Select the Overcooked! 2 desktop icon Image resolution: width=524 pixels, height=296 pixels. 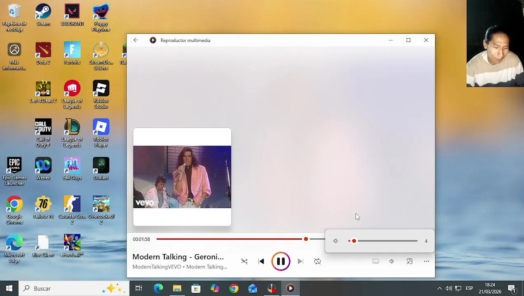pyautogui.click(x=101, y=210)
